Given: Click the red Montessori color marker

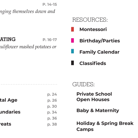Looking at the screenshot, I should pyautogui.click(x=73, y=29).
